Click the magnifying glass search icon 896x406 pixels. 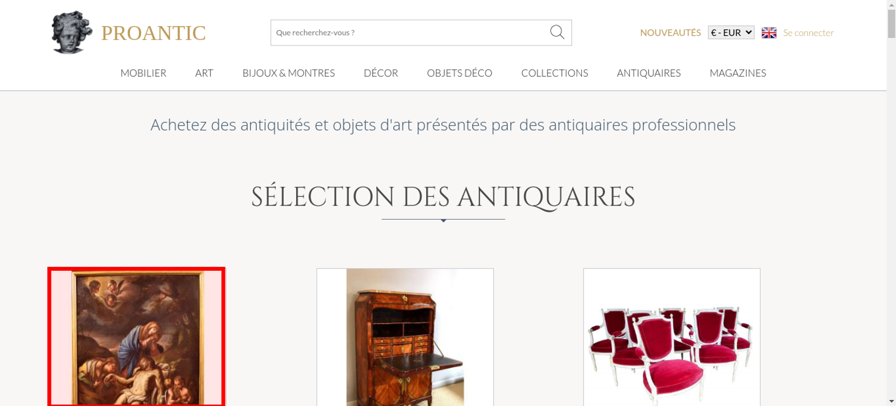tap(557, 32)
